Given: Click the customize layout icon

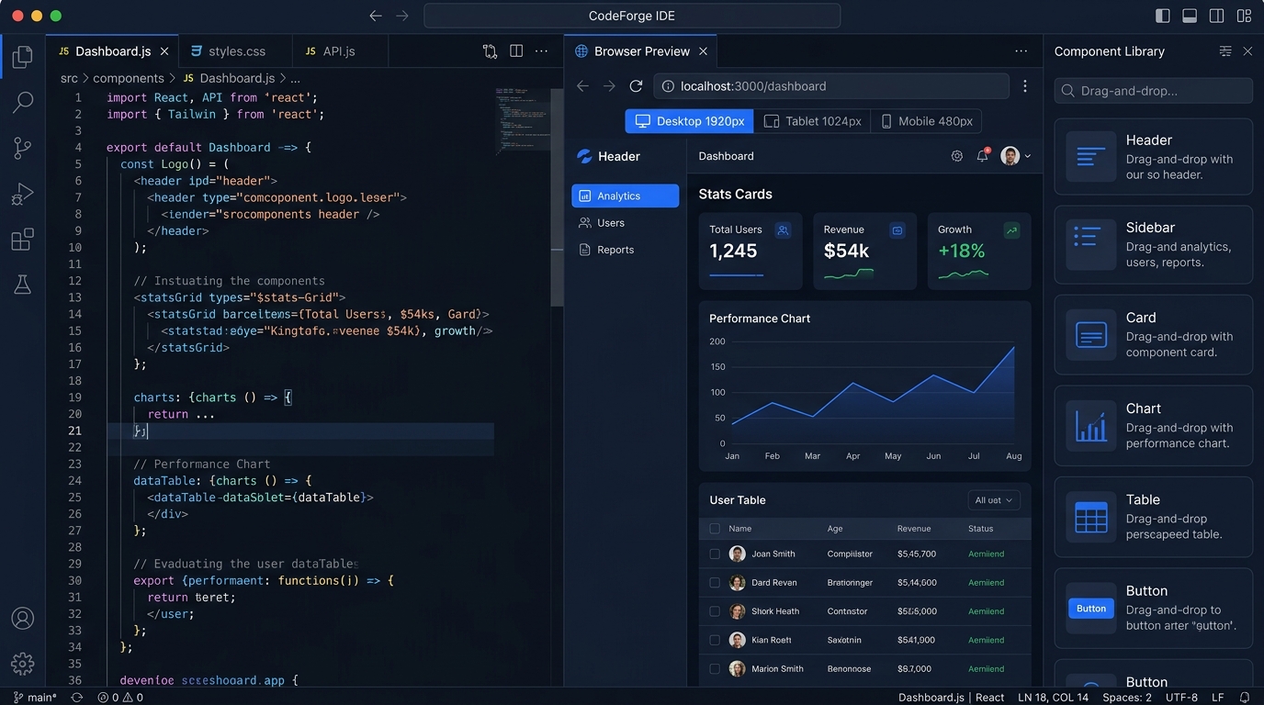Looking at the screenshot, I should (1244, 16).
